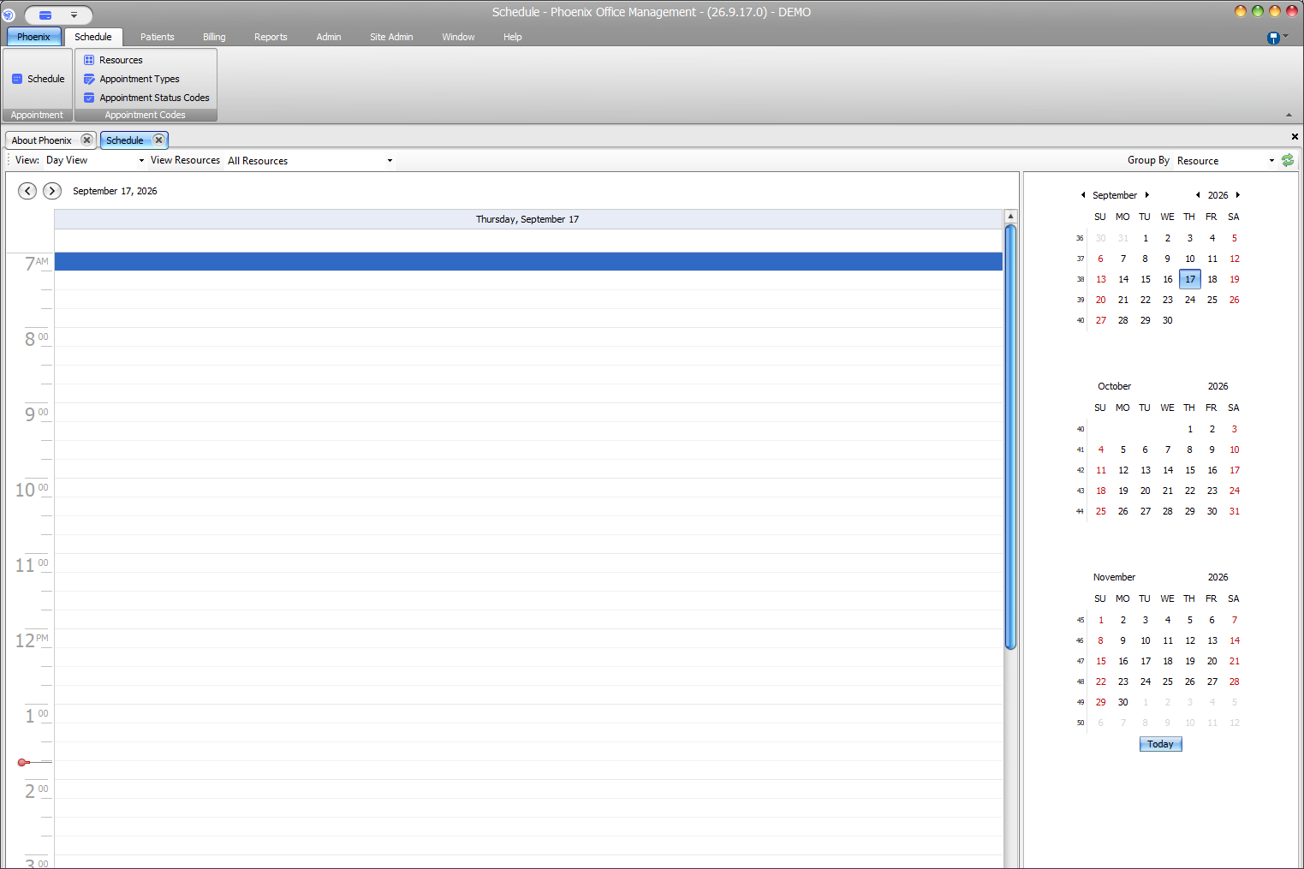Open dropdown arrow next to help icon
Screen dimensions: 1304x869
click(x=1285, y=36)
